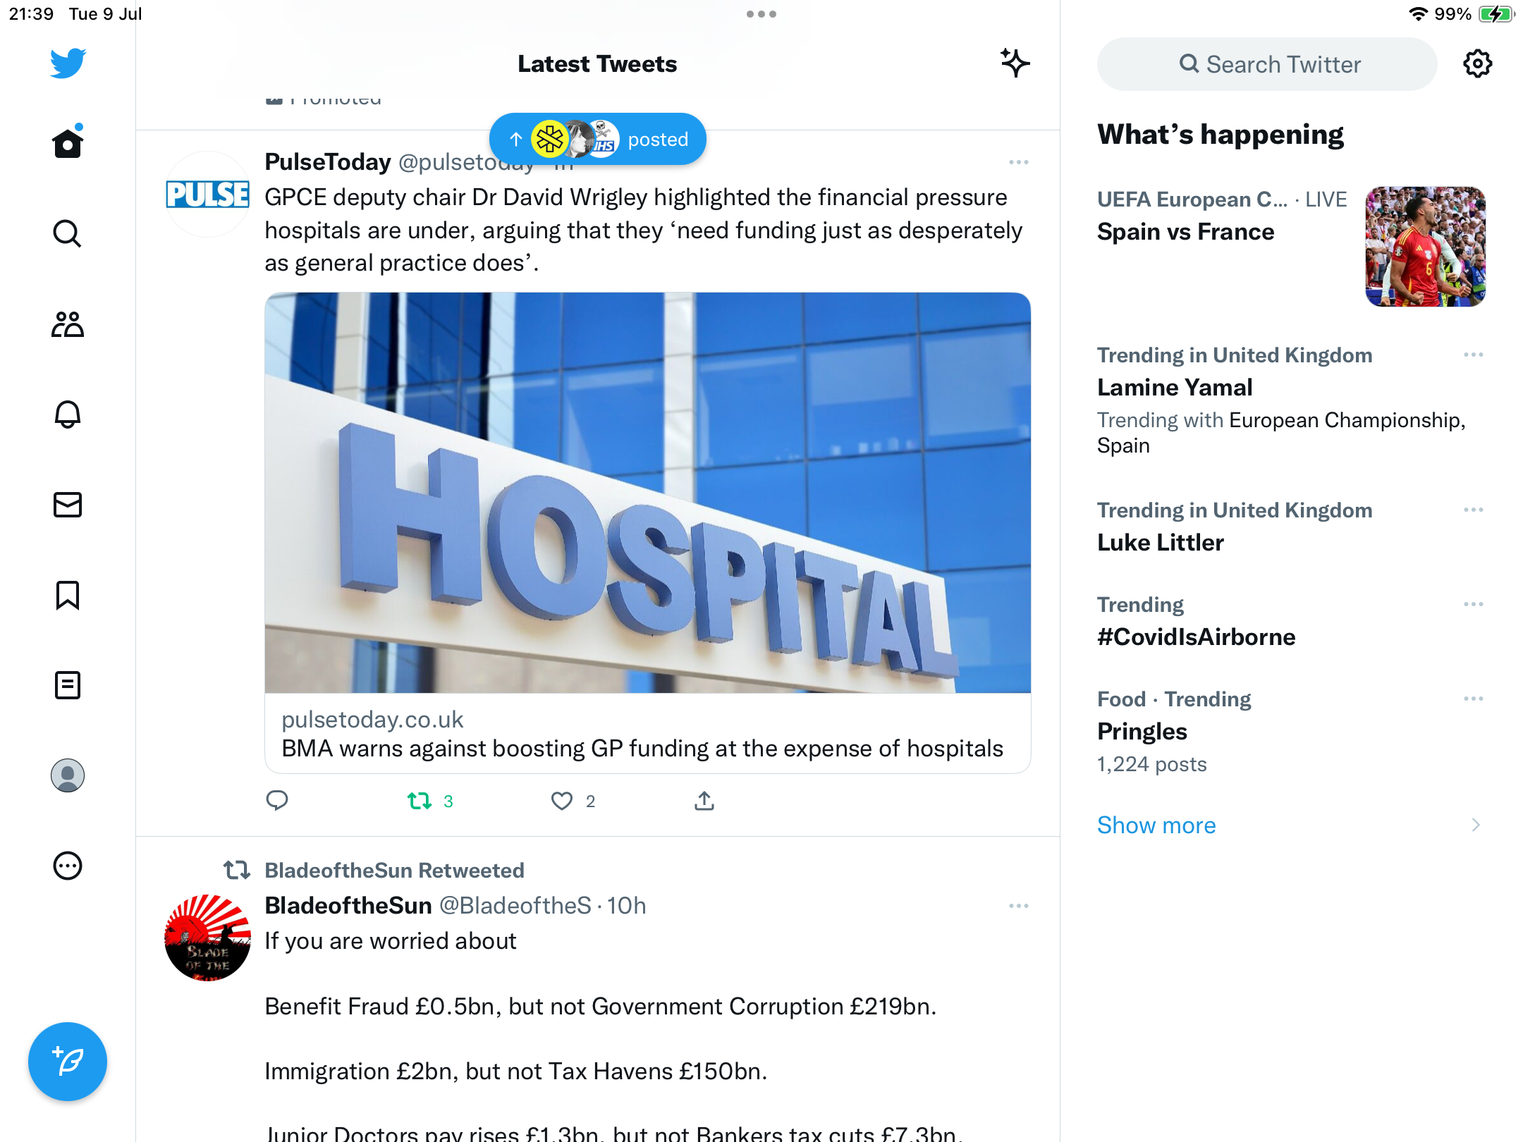Open more options for Lamine Yamal trend

(1474, 355)
